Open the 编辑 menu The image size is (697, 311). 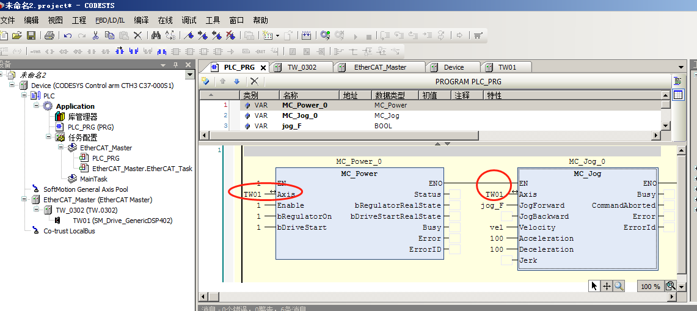[31, 20]
